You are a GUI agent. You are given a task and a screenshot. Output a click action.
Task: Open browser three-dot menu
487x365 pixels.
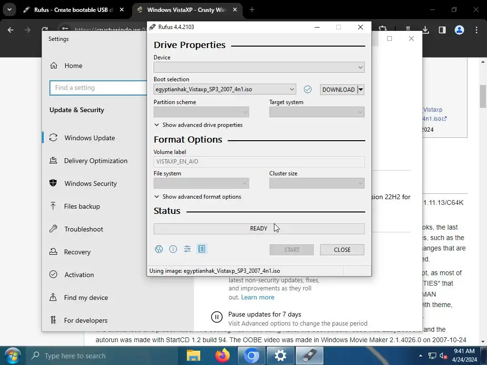click(477, 30)
